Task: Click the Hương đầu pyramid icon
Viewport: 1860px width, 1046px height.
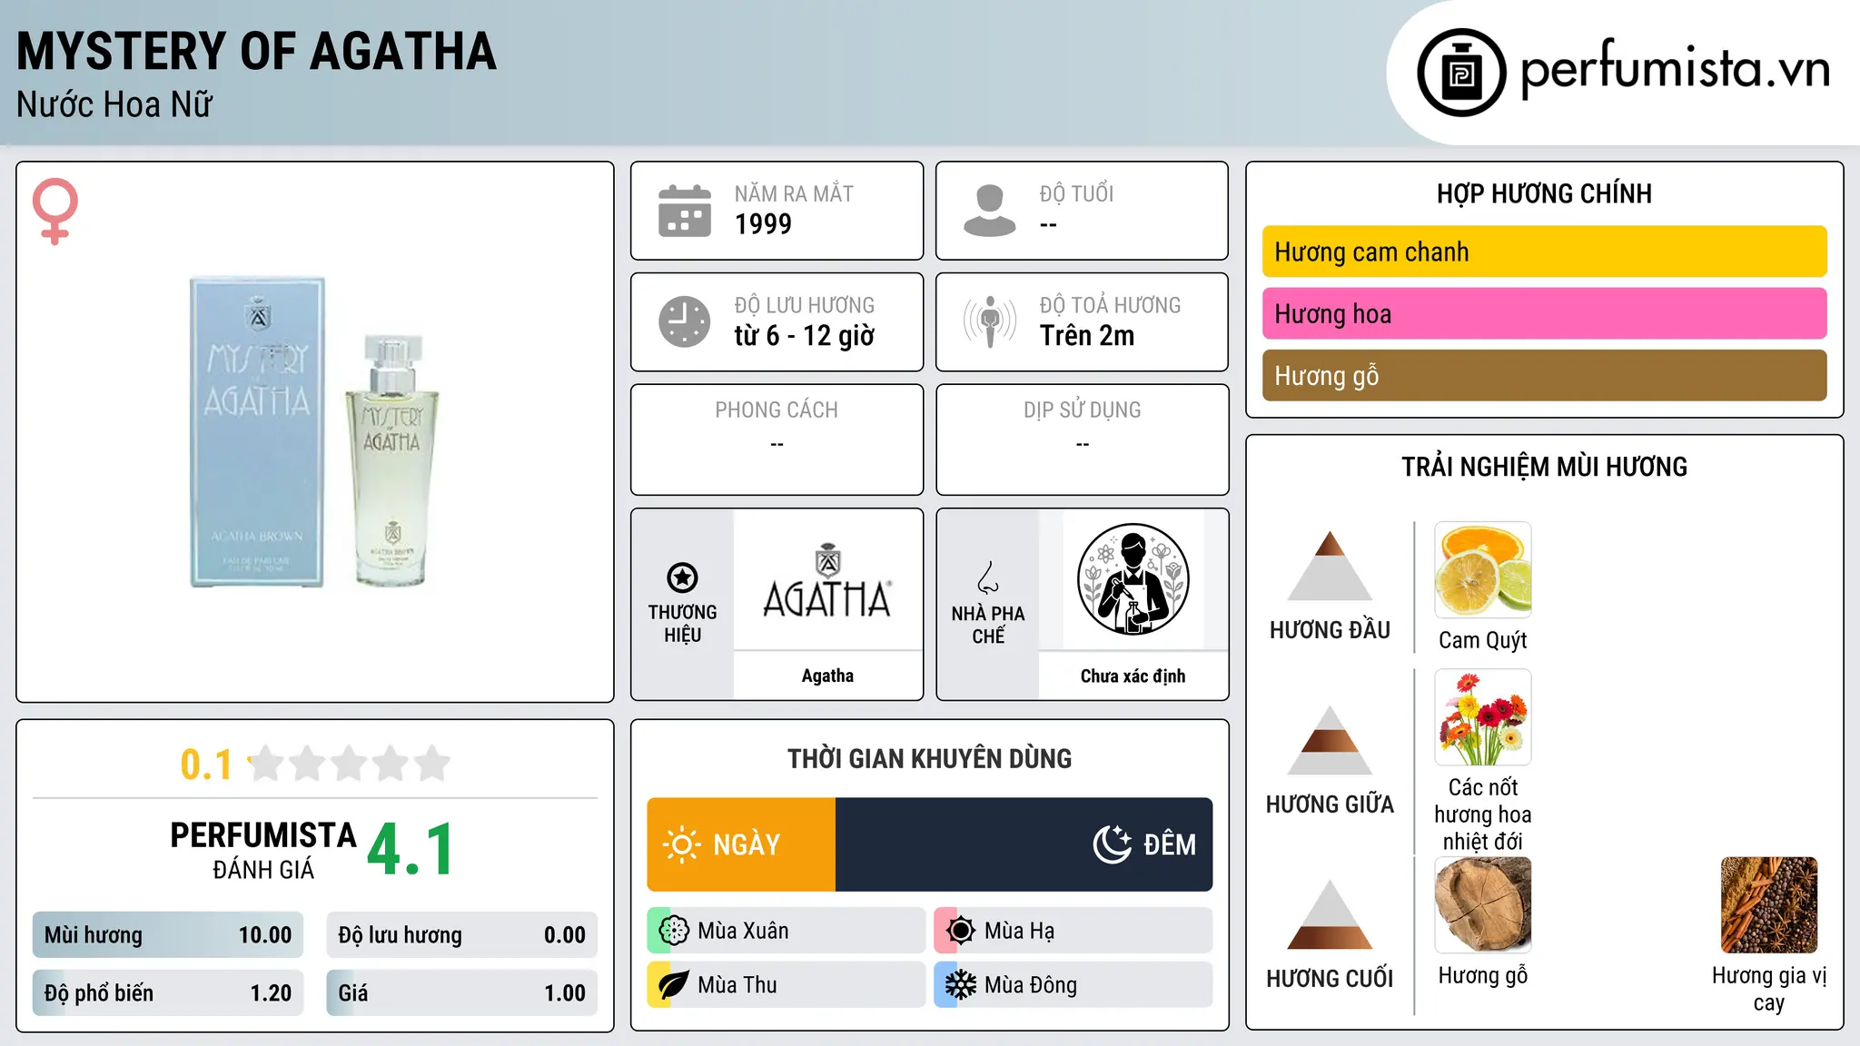Action: 1330,566
